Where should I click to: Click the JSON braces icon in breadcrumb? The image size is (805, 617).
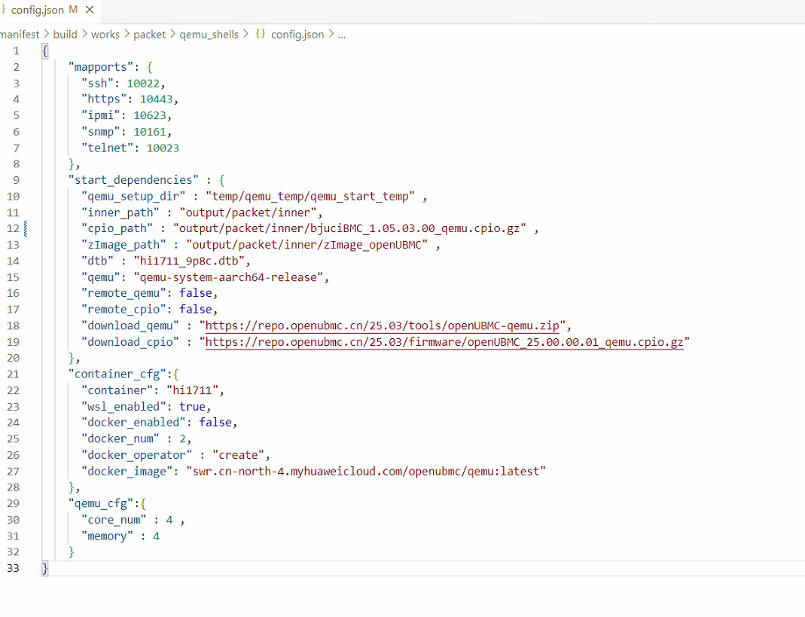pyautogui.click(x=260, y=34)
